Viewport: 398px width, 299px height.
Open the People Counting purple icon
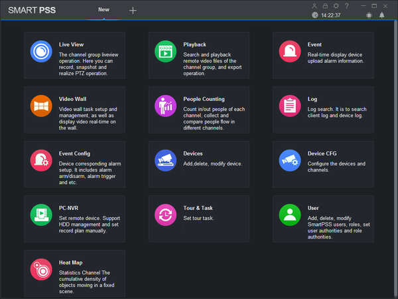pyautogui.click(x=165, y=106)
